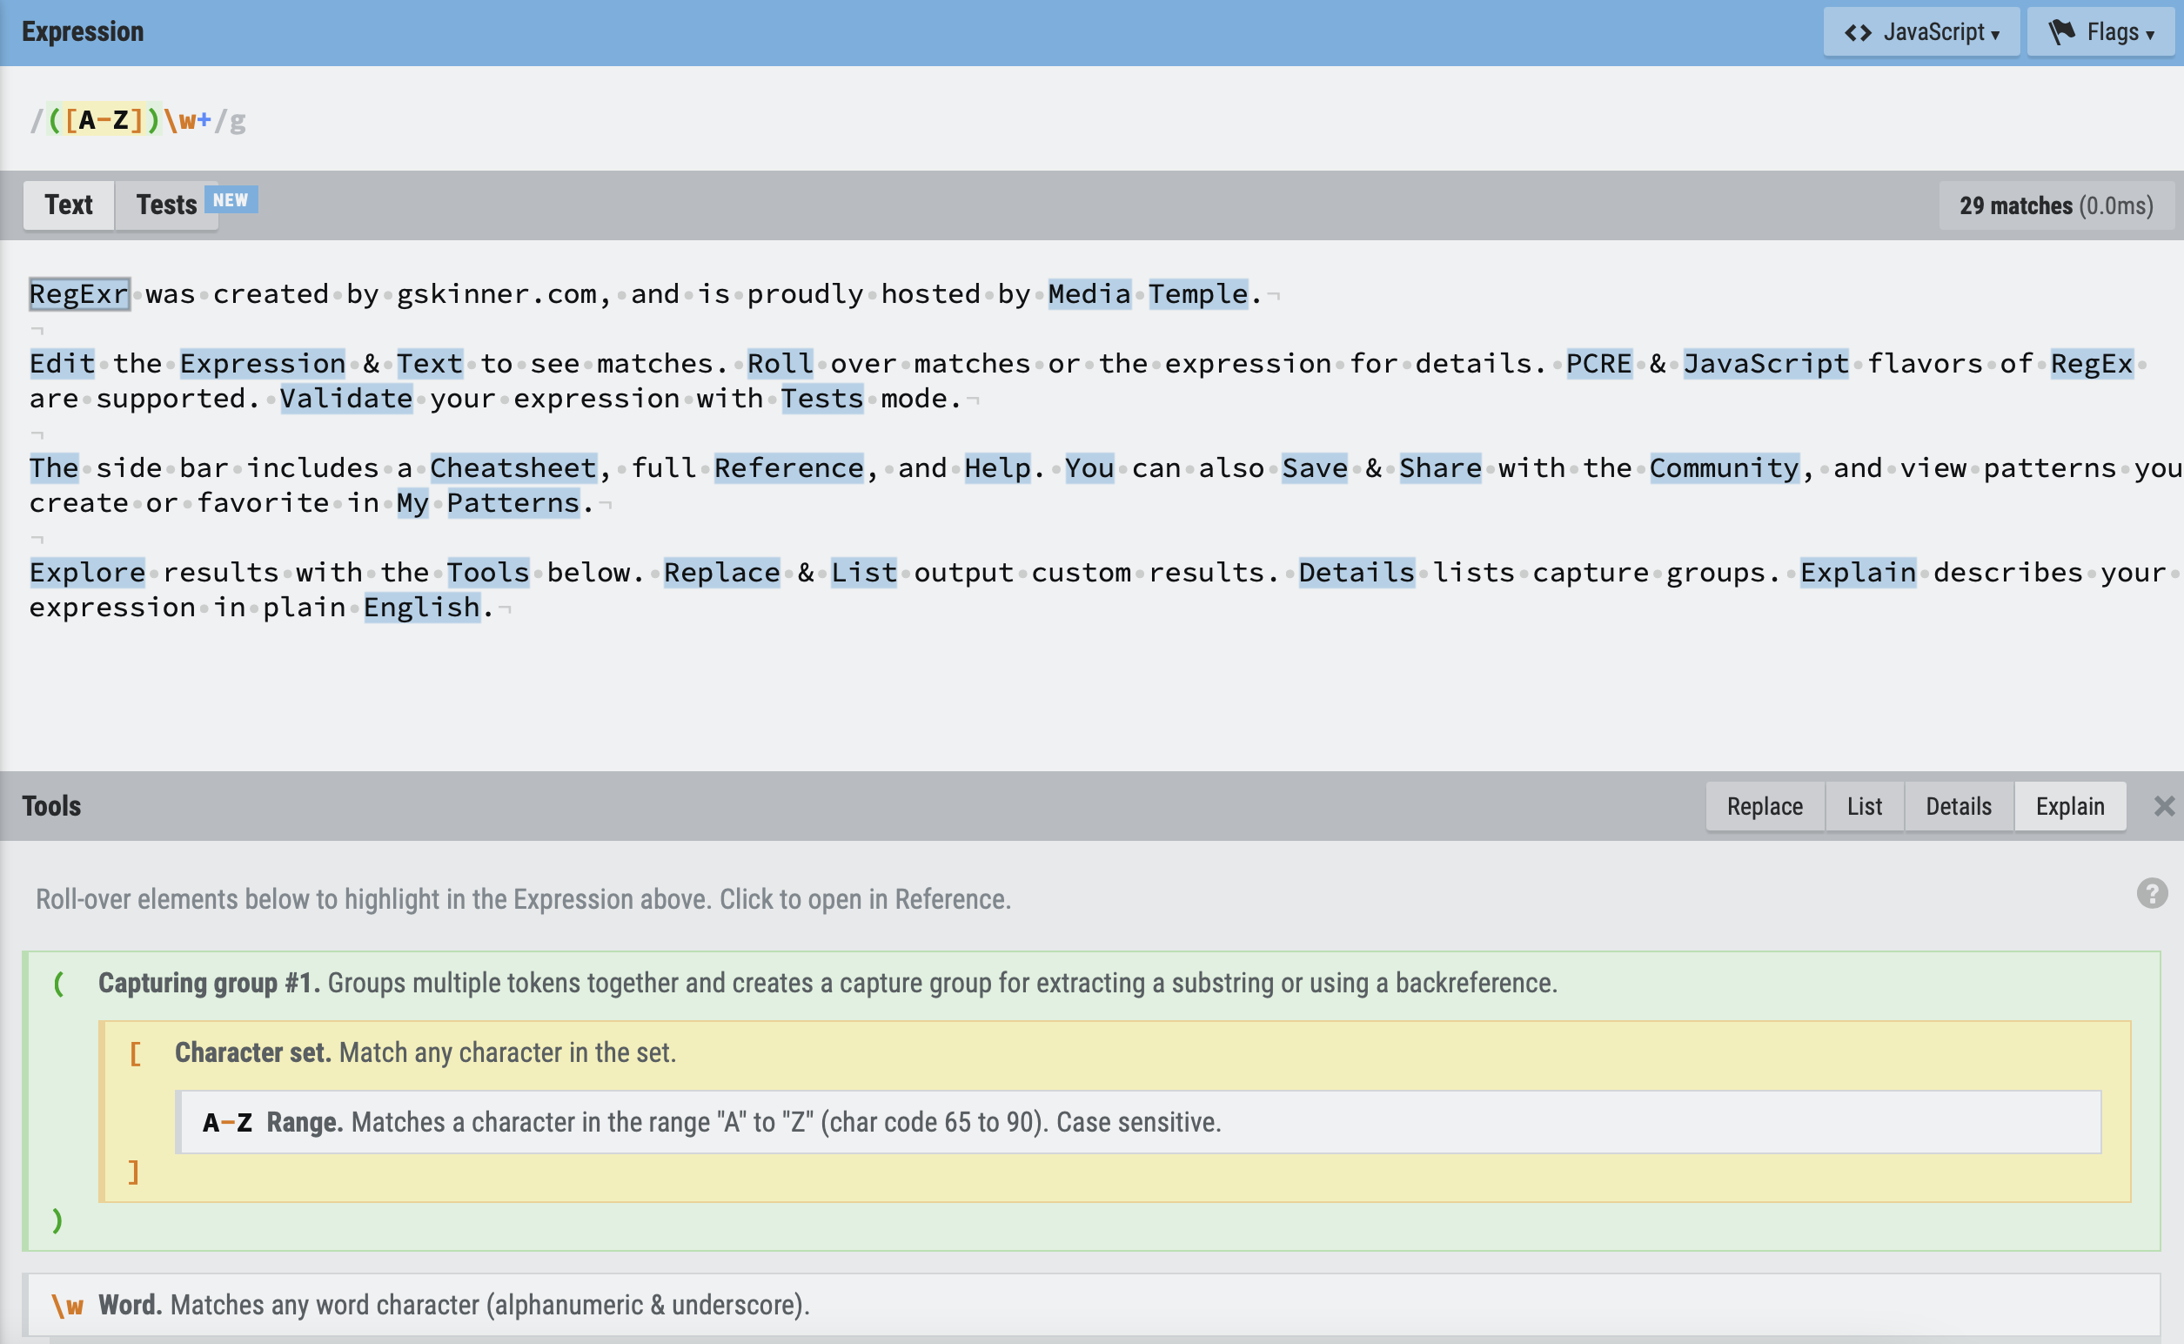Viewport: 2184px width, 1344px height.
Task: Select the Text tab
Action: [69, 205]
